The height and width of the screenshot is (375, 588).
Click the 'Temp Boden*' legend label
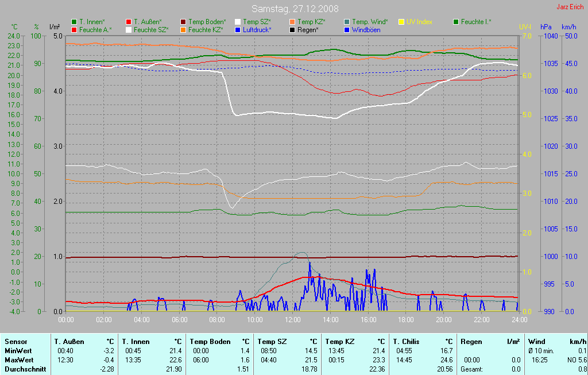click(207, 22)
